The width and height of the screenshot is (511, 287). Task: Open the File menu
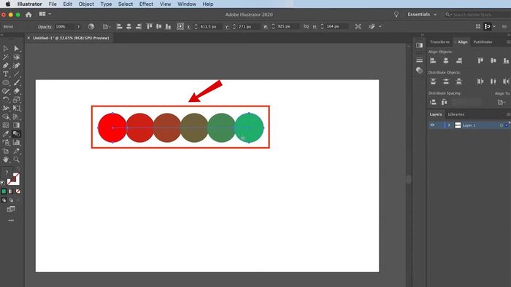coord(53,4)
